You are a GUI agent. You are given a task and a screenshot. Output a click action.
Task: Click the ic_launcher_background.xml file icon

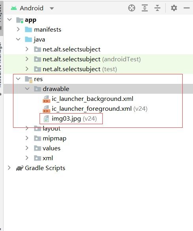coord(46,99)
